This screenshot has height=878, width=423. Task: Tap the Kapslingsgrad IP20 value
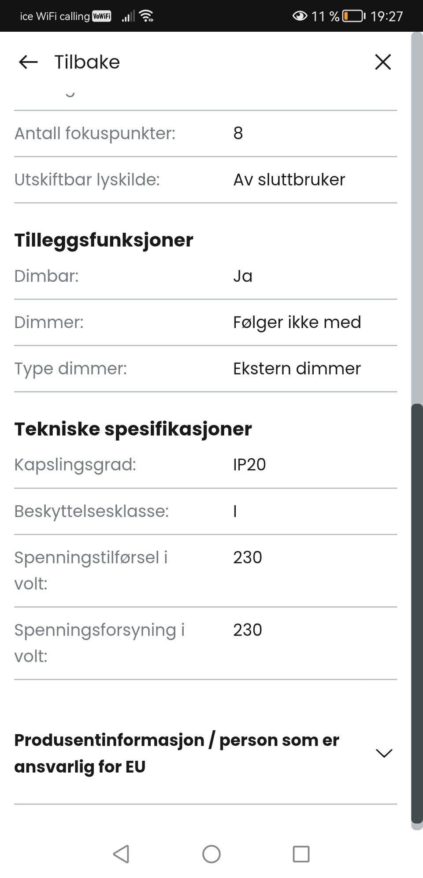click(249, 464)
